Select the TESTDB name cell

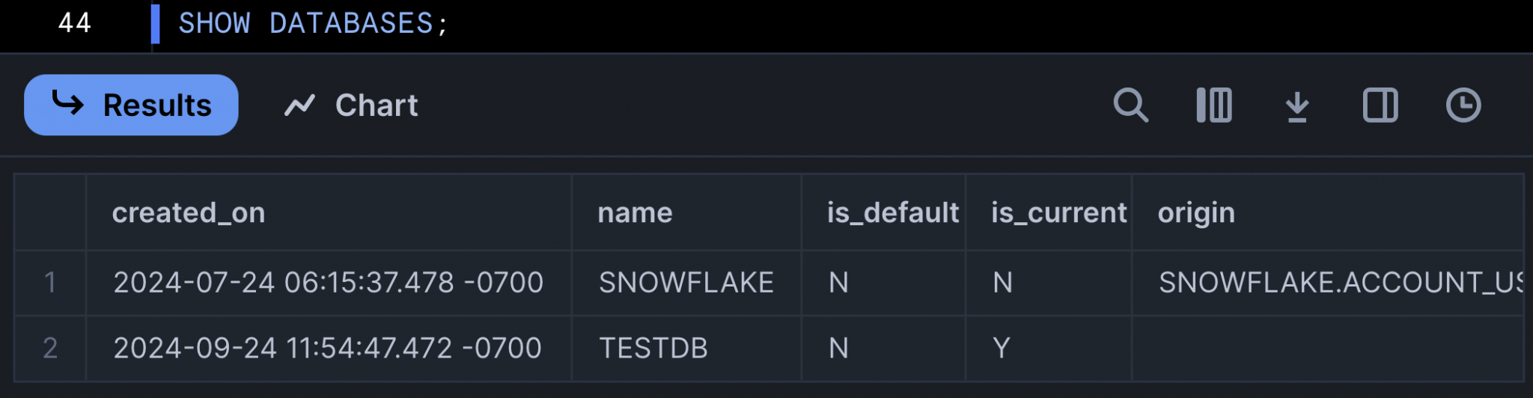pyautogui.click(x=653, y=349)
